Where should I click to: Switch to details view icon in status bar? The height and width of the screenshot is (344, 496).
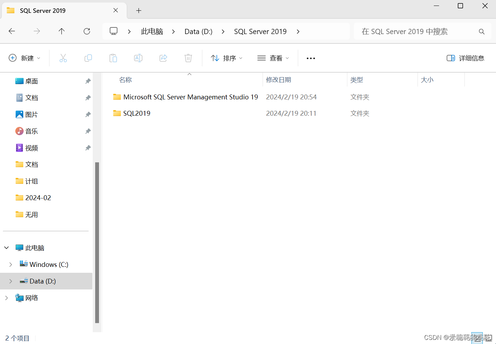click(477, 338)
